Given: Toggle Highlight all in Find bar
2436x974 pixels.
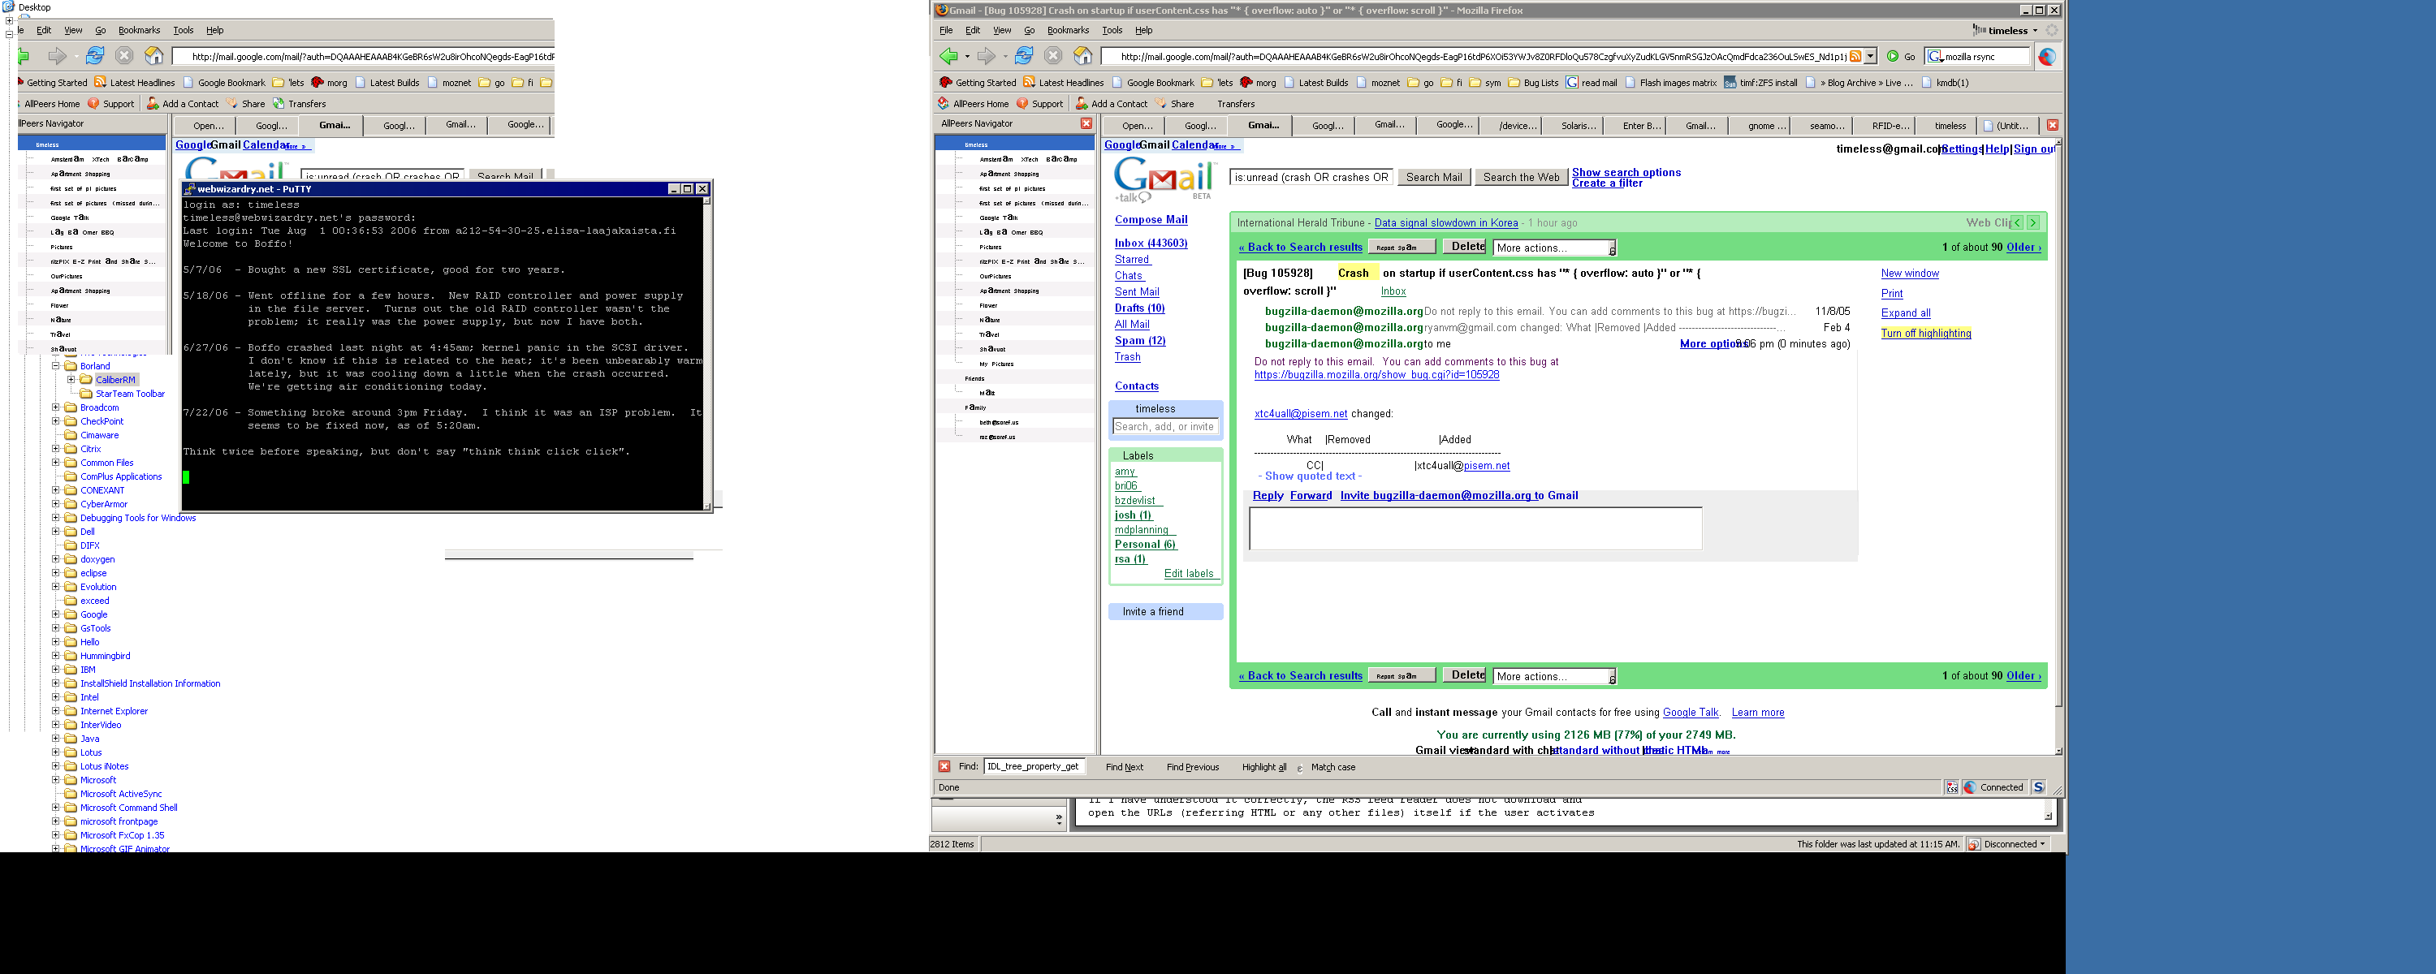Looking at the screenshot, I should click(1264, 767).
